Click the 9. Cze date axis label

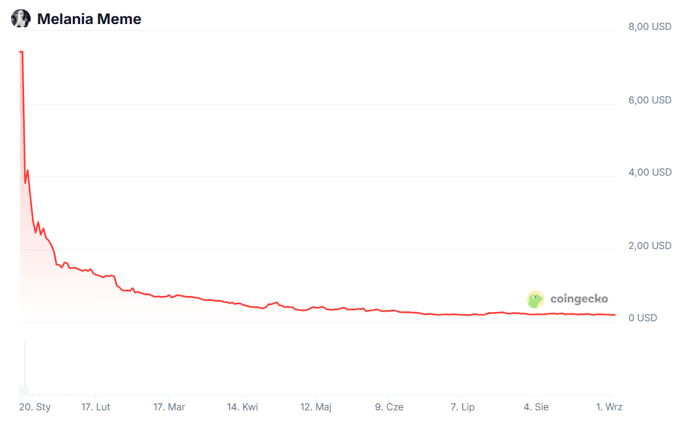pyautogui.click(x=389, y=407)
